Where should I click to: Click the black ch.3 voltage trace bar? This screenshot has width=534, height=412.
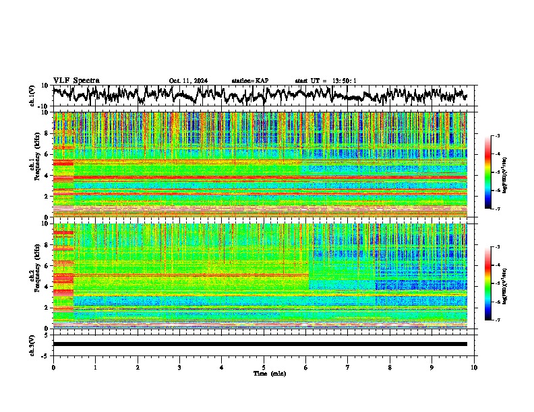point(260,344)
